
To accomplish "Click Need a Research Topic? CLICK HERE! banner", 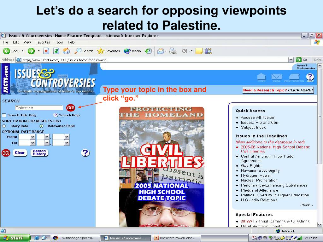I will point(278,90).
